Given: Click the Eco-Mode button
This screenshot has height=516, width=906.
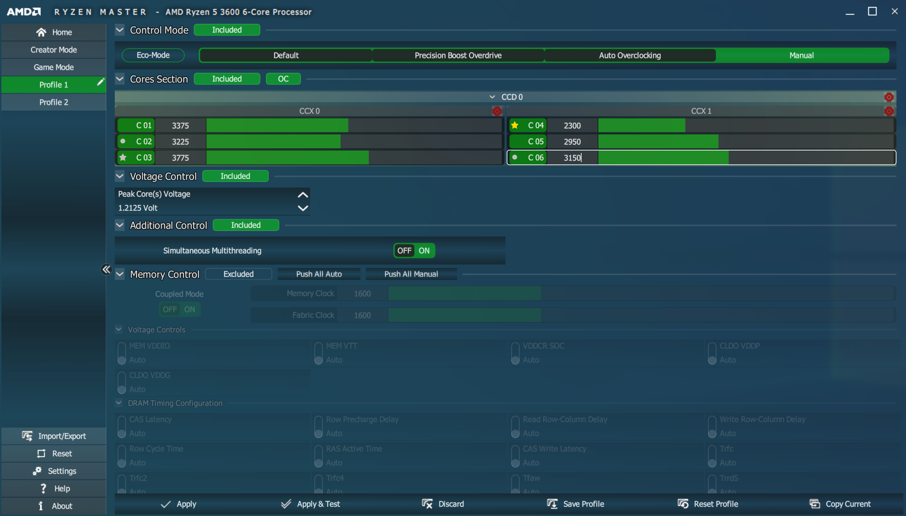Looking at the screenshot, I should coord(153,55).
